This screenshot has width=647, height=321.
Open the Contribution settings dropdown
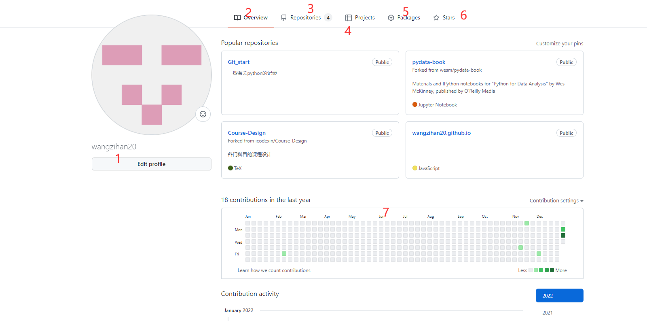click(556, 201)
